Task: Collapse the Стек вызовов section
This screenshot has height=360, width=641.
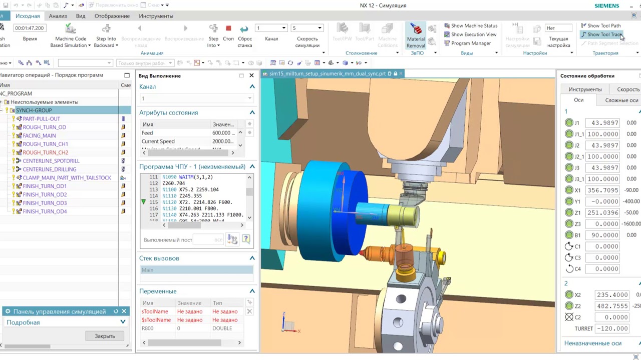Action: (x=252, y=258)
